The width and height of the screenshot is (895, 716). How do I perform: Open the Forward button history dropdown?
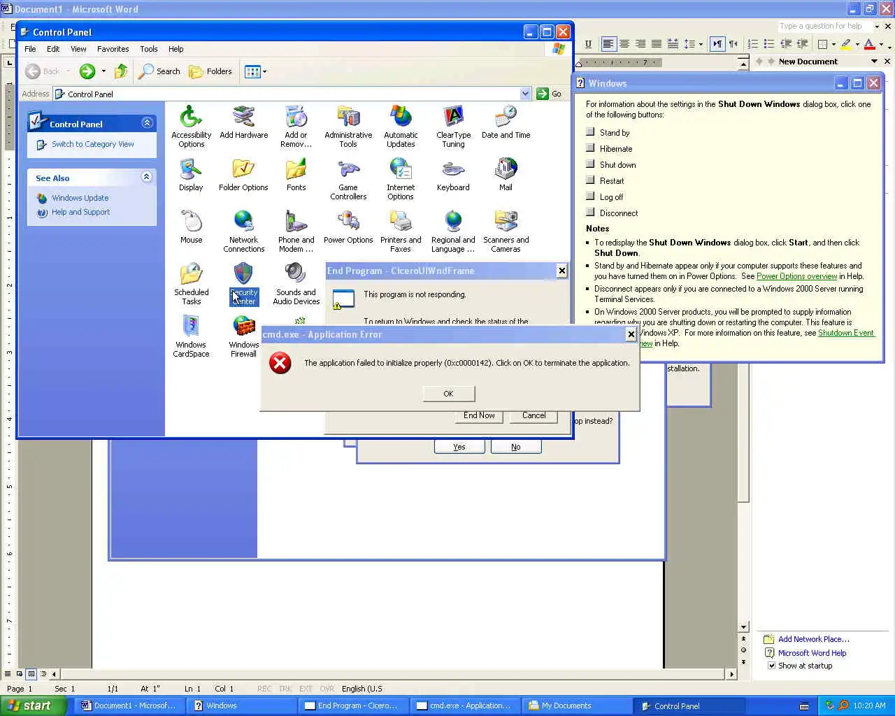[x=103, y=71]
